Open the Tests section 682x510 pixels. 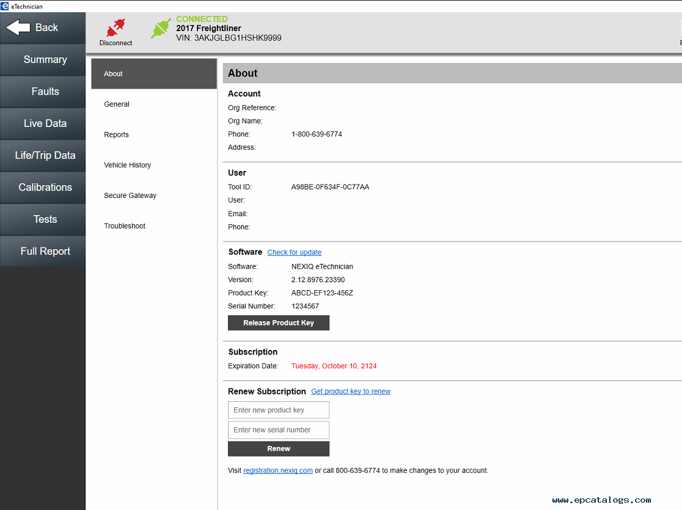coord(43,219)
